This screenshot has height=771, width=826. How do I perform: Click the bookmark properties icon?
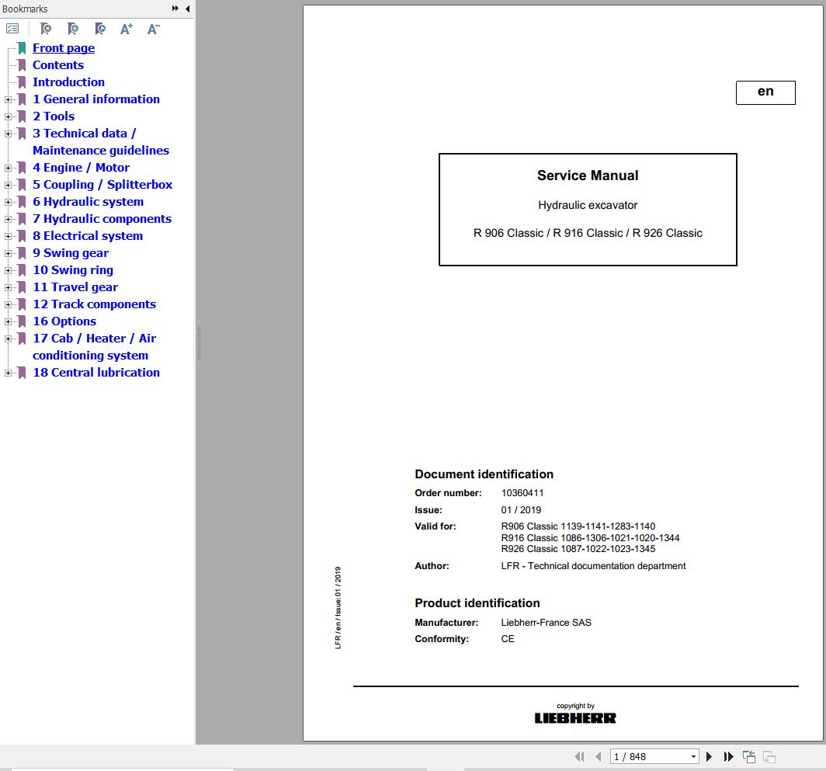tap(100, 29)
